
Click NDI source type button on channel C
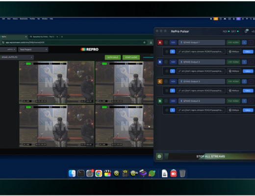(x=173, y=81)
